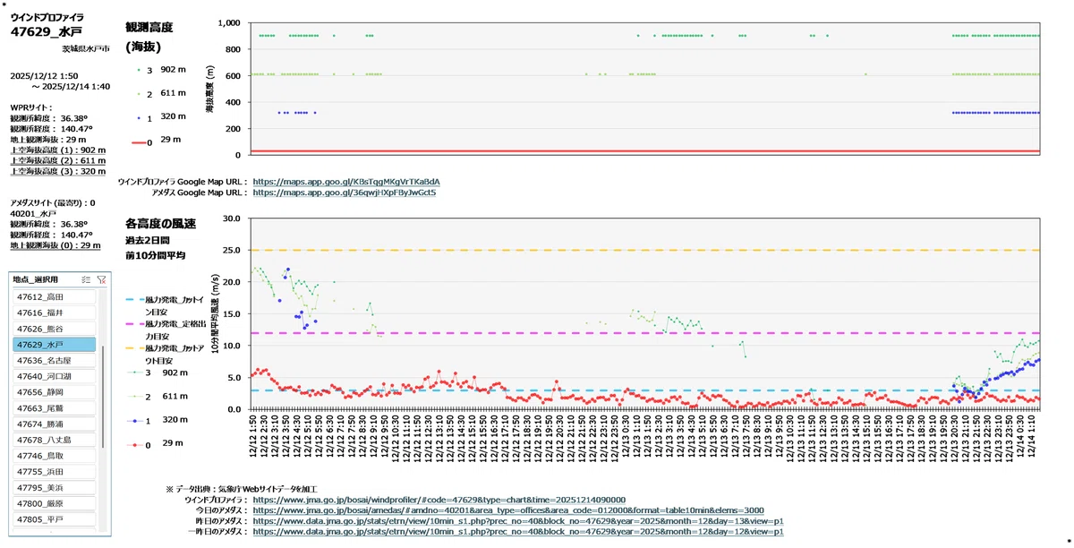The height and width of the screenshot is (548, 1074).
Task: Click the 0 29 m altitude legend entry
Action: pyautogui.click(x=155, y=140)
